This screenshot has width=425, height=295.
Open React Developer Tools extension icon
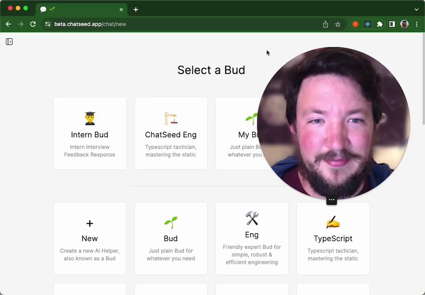[368, 24]
